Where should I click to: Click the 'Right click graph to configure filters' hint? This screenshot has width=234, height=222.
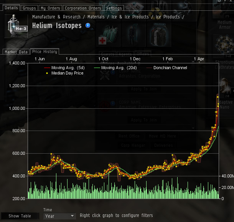(116, 215)
